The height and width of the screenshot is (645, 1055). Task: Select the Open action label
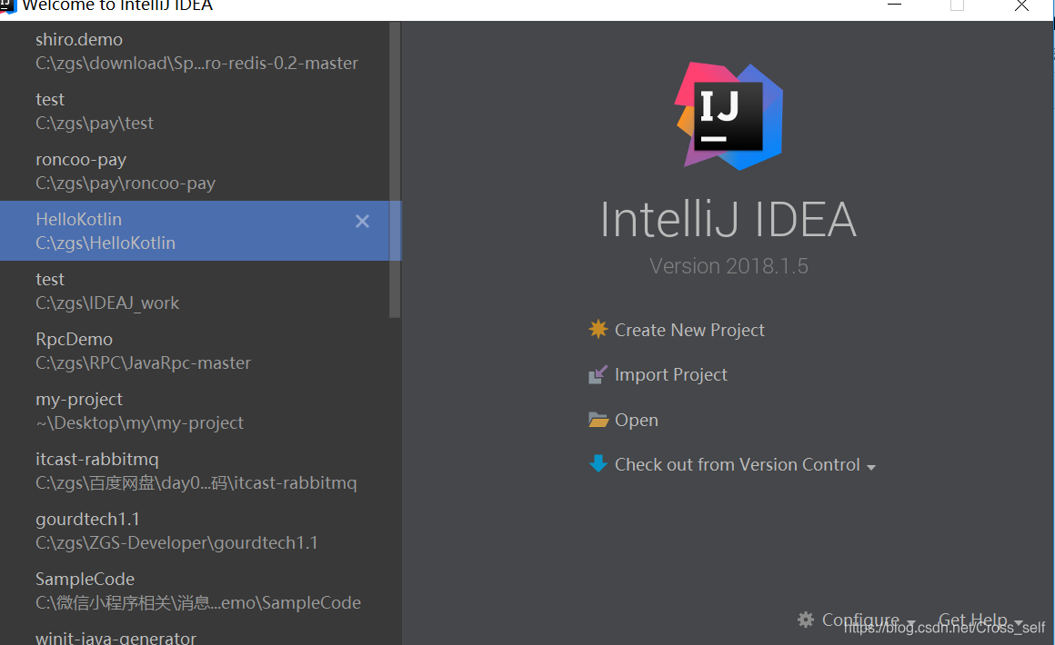[x=637, y=420]
